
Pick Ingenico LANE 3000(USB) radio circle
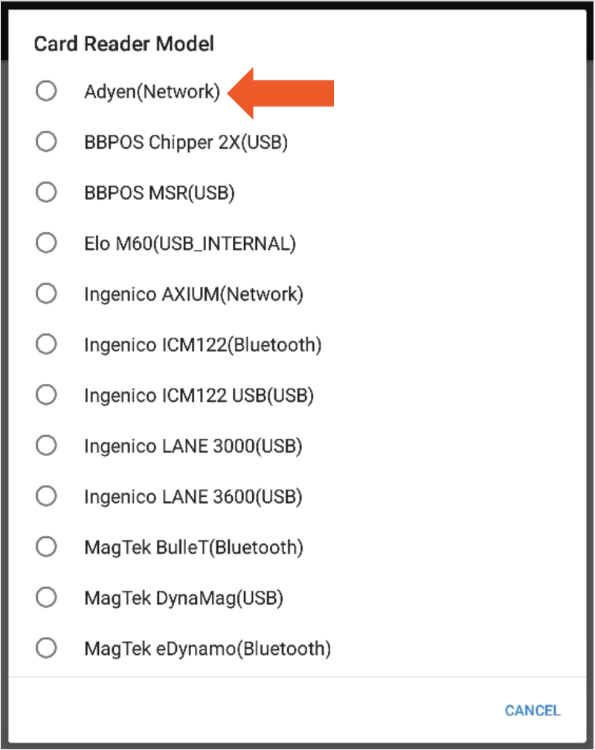point(46,446)
